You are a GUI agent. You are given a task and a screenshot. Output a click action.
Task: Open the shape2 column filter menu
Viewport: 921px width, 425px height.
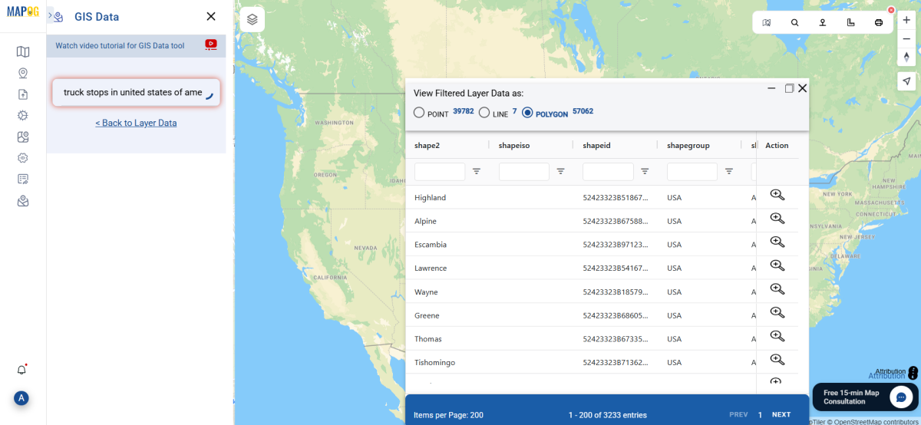point(477,171)
